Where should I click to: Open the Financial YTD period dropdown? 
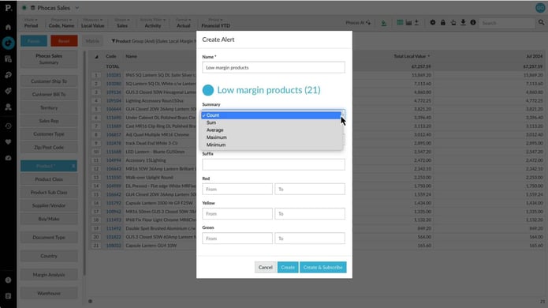[x=215, y=23]
